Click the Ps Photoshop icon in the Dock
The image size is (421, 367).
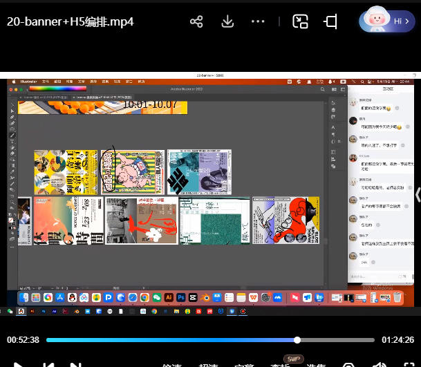(181, 297)
